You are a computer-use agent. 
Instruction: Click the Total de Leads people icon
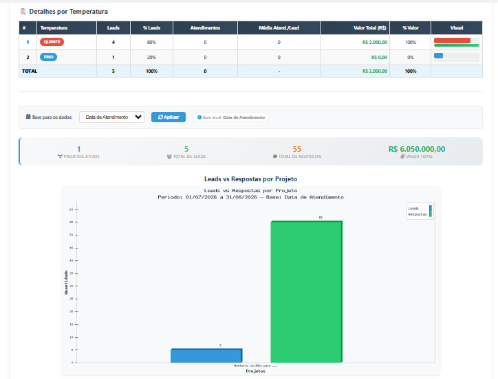[169, 157]
